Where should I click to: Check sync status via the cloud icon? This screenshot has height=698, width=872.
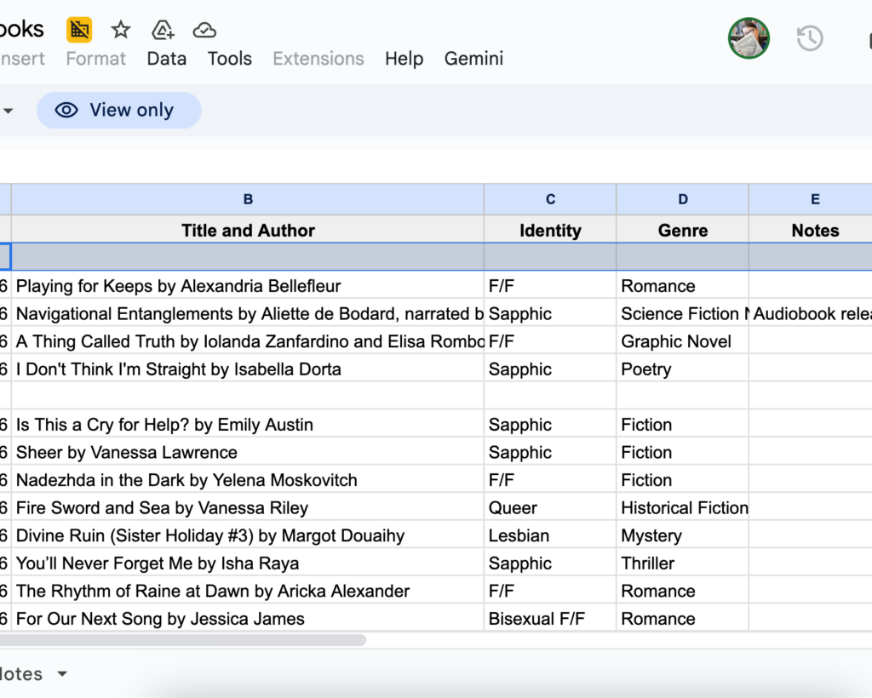pyautogui.click(x=204, y=29)
